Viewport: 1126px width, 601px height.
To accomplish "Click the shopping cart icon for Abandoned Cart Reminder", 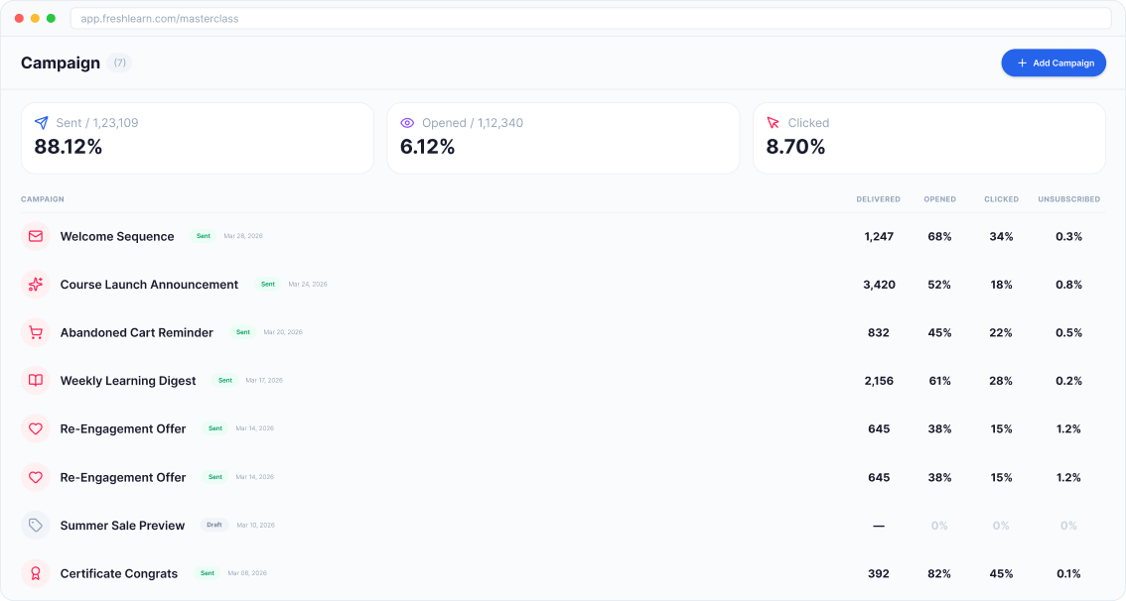I will (x=36, y=332).
